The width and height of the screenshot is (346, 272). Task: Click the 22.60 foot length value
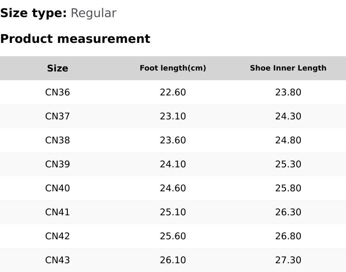(x=173, y=92)
